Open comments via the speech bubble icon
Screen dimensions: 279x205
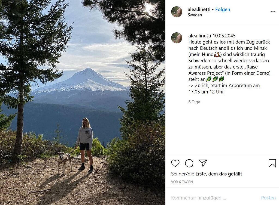point(189,163)
